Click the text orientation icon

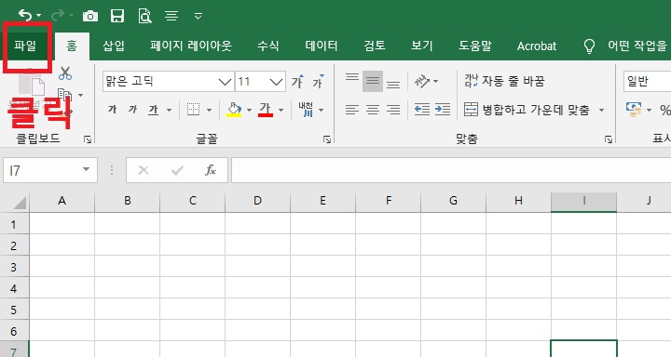[422, 81]
